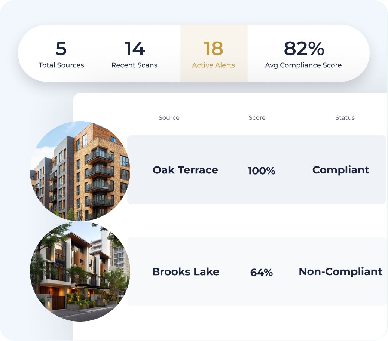Open the Active Alerts tab
The width and height of the screenshot is (388, 341).
click(x=214, y=53)
